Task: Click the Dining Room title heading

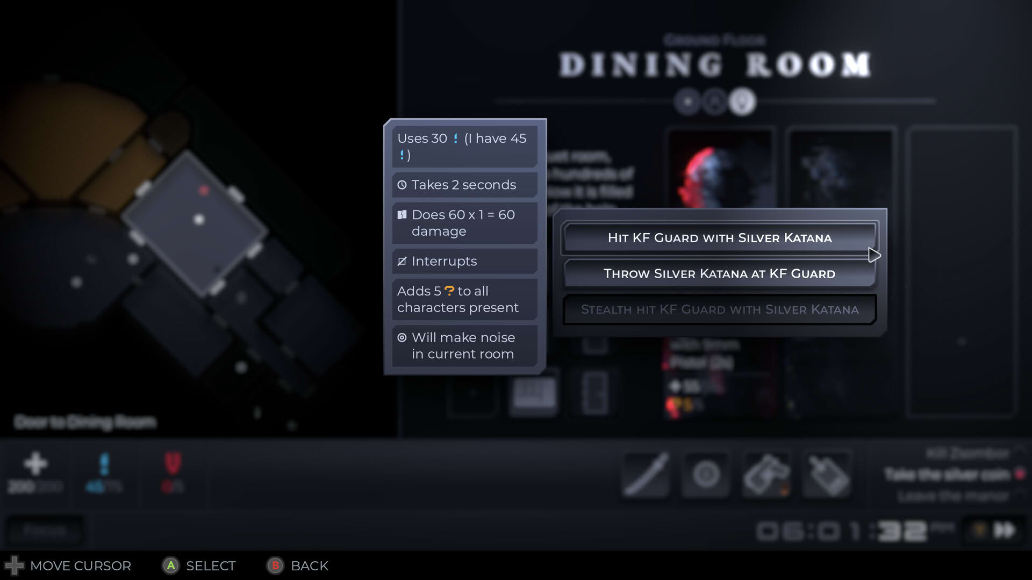Action: [714, 65]
